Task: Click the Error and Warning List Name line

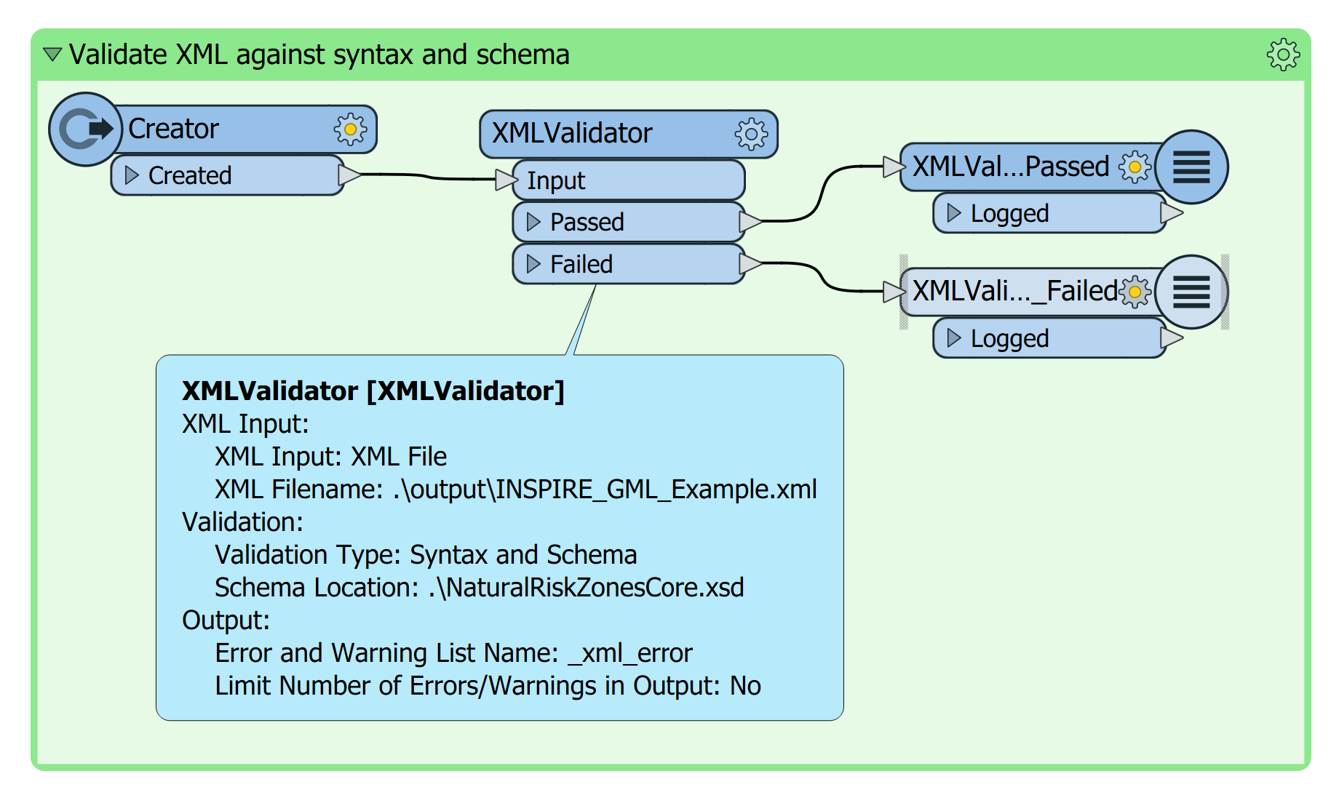Action: click(453, 653)
